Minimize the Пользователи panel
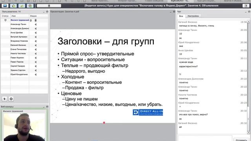251x141 pixels. (x=44, y=12)
